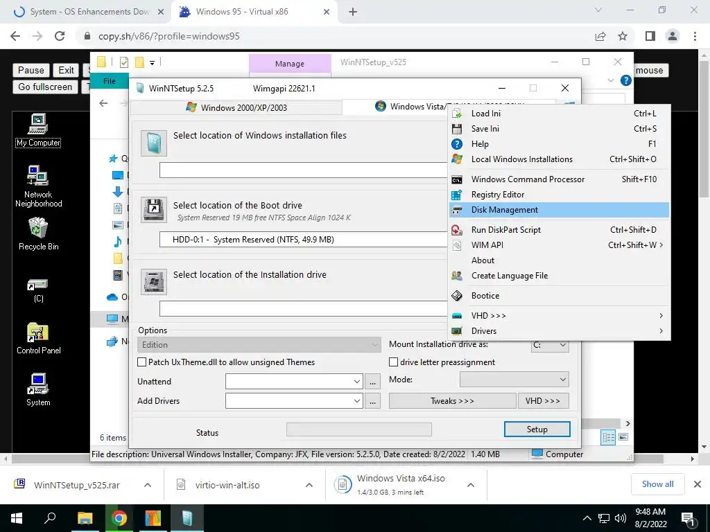
Task: Click the VHD >>> button beside Tweaks
Action: coord(542,401)
